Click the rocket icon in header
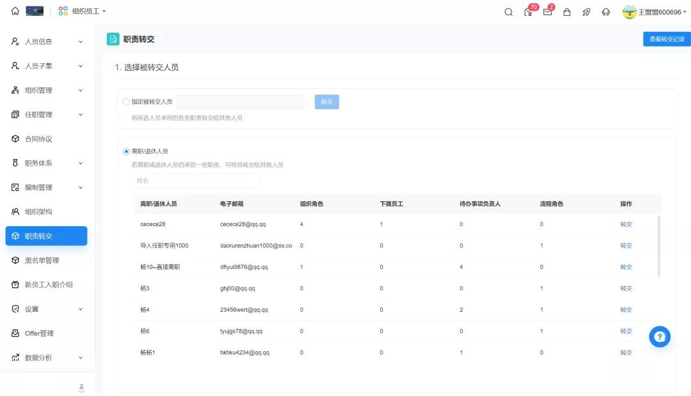 click(x=586, y=12)
